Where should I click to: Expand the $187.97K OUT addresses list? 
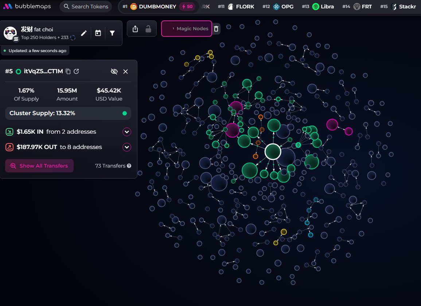(x=126, y=147)
